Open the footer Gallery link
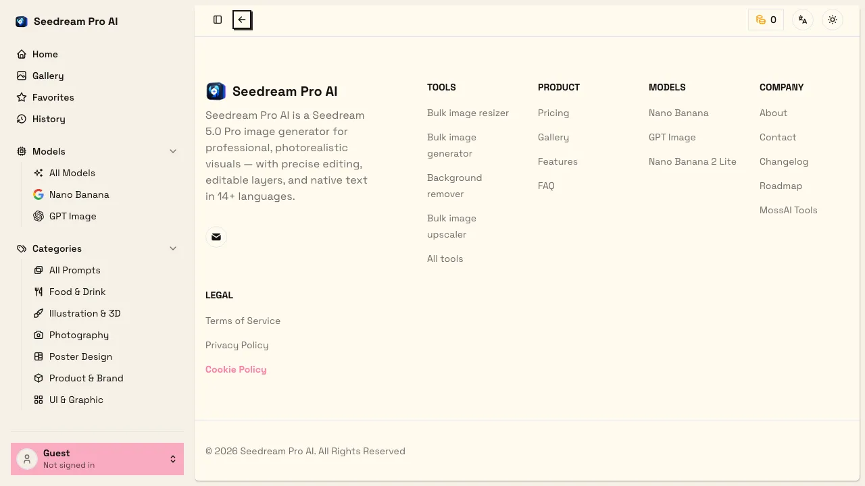 (553, 137)
